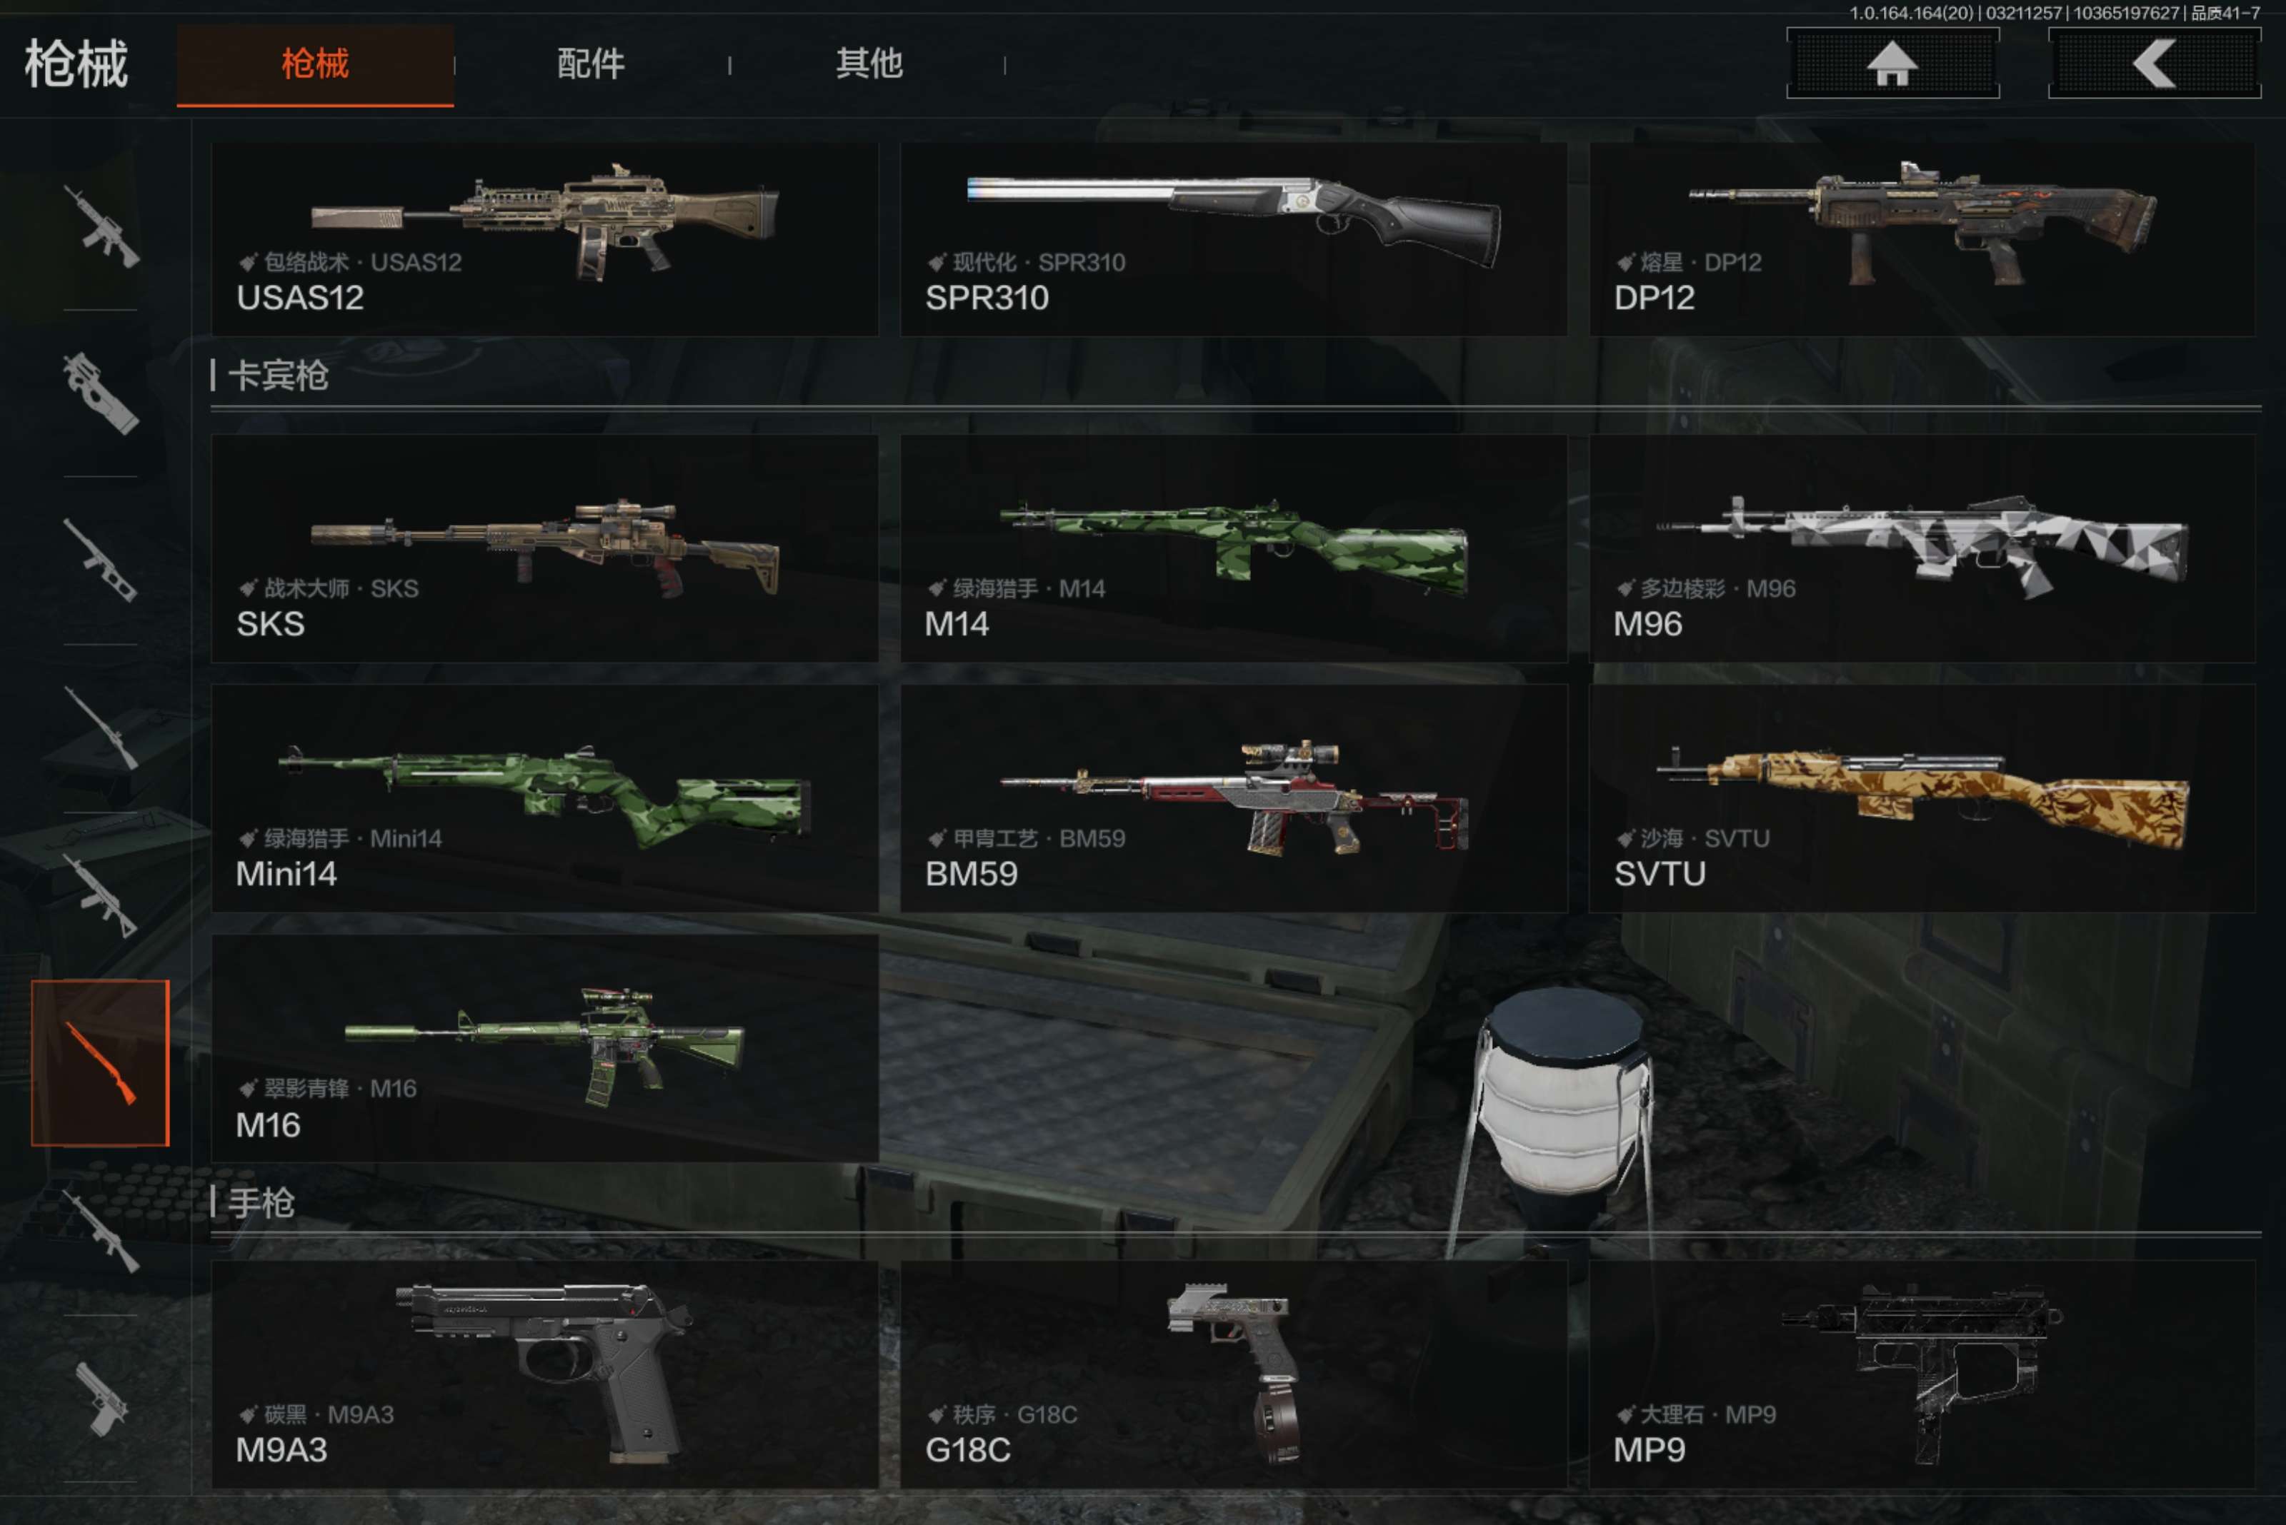Open the M16 weapon card
Screen dimensions: 2286x1525
[545, 1048]
